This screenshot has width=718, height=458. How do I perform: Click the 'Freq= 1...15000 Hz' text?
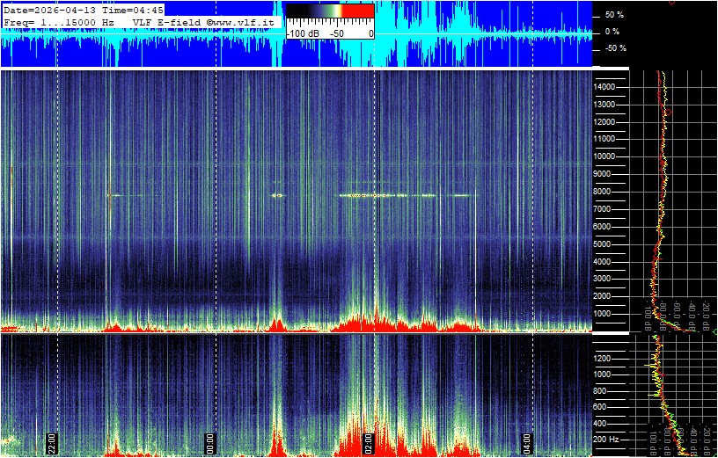[61, 23]
